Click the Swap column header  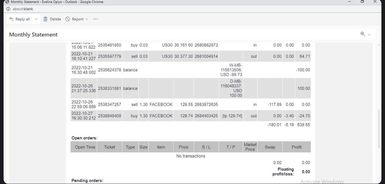[x=270, y=147]
